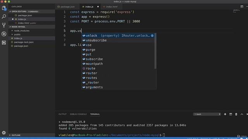Choose the put autocomplete suggestion
The height and width of the screenshot is (139, 248).
click(x=118, y=54)
